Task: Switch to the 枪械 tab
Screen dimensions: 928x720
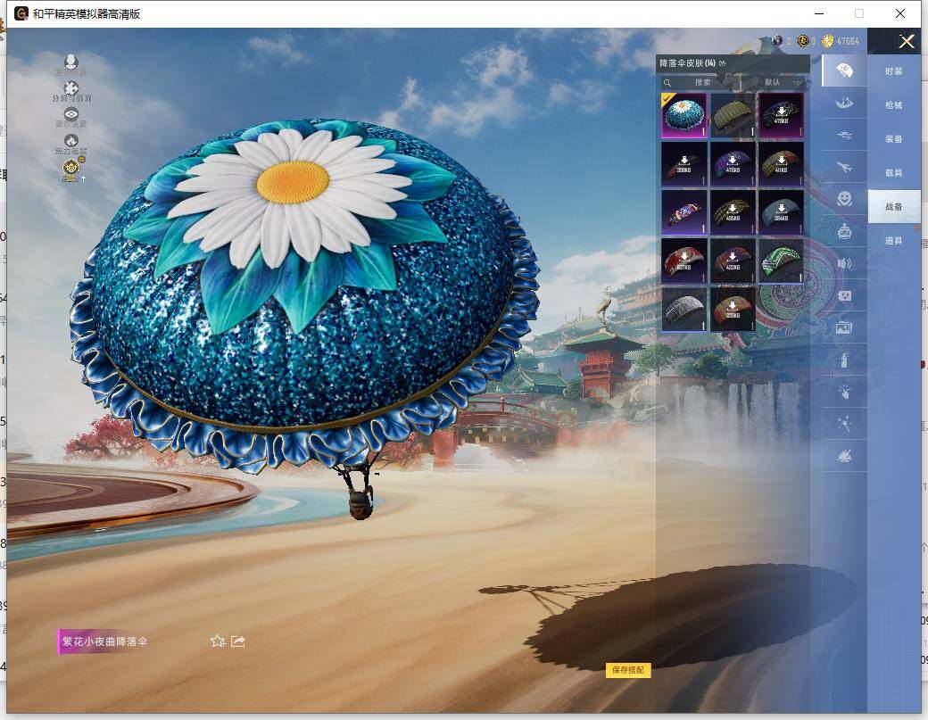Action: pos(893,104)
